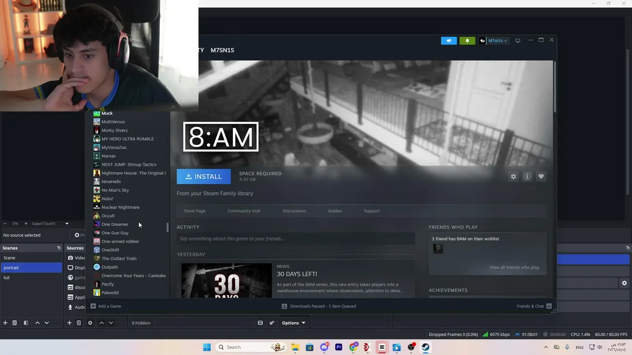
Task: Open Downloads Paused queue status
Action: point(318,306)
